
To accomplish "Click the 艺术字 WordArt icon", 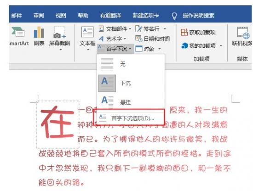I will pos(101,39).
